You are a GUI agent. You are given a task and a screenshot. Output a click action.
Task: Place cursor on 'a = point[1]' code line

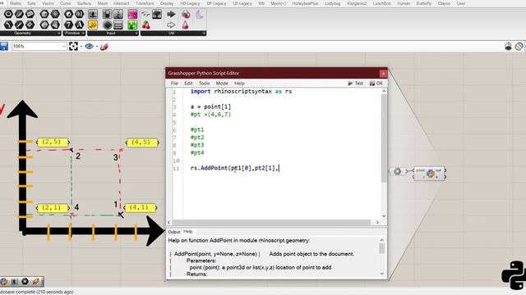210,107
